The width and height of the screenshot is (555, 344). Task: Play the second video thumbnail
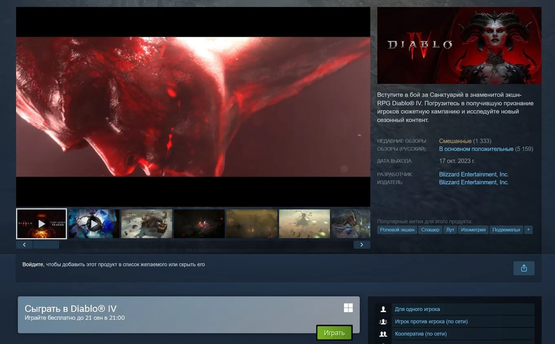[94, 224]
